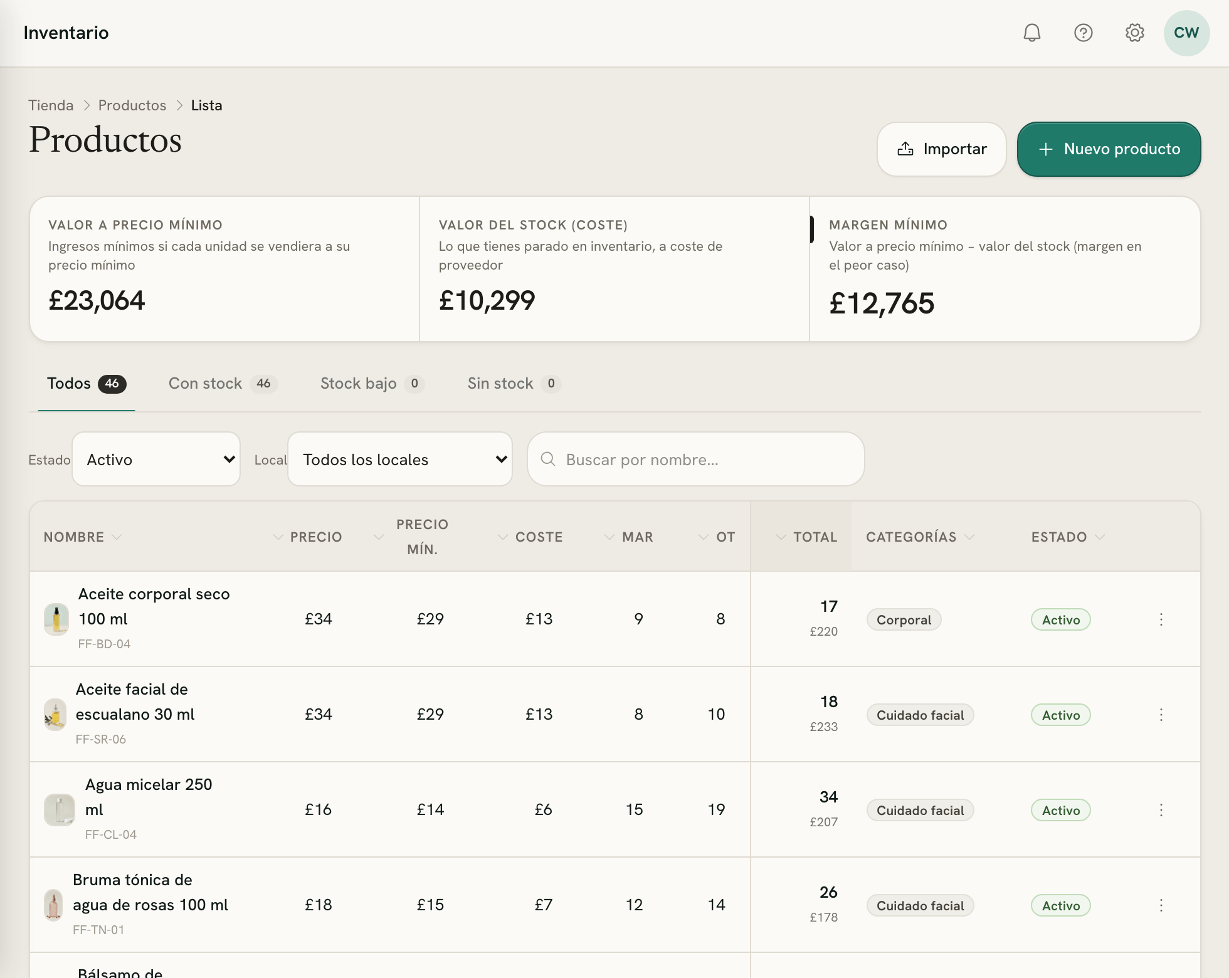Open the CW user avatar menu
The image size is (1229, 978).
(x=1186, y=33)
